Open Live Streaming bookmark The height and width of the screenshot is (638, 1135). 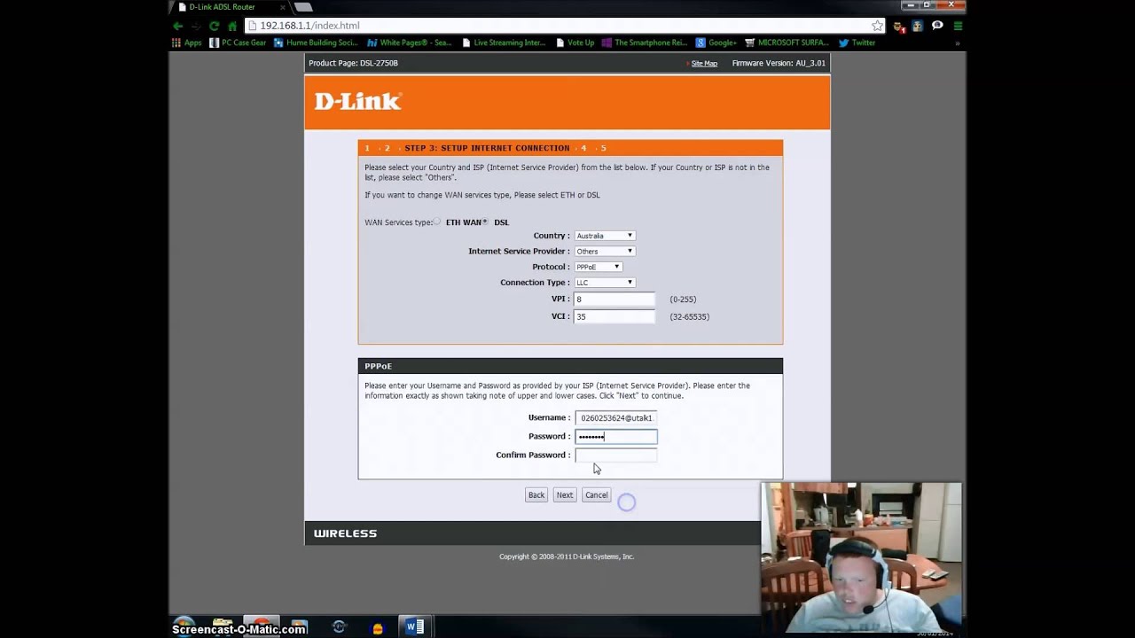pyautogui.click(x=503, y=43)
